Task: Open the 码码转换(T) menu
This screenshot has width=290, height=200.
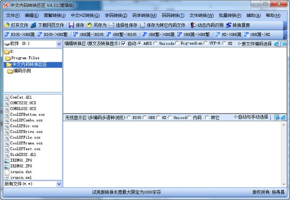Action: point(173,15)
